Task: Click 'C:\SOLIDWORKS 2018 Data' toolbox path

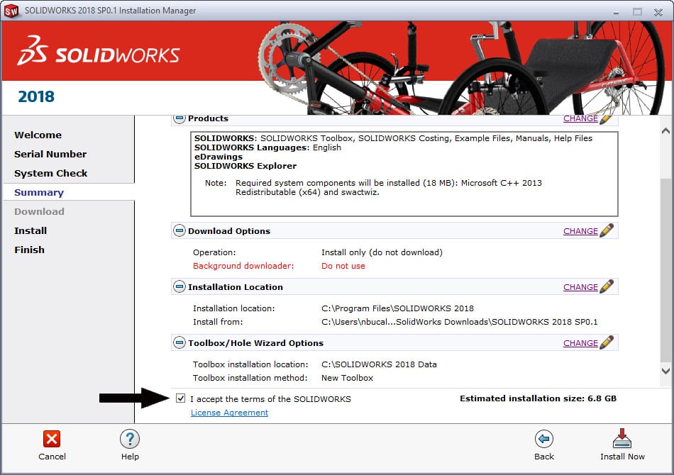Action: tap(379, 364)
